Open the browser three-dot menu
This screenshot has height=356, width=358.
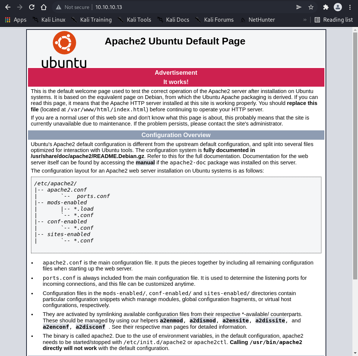350,7
